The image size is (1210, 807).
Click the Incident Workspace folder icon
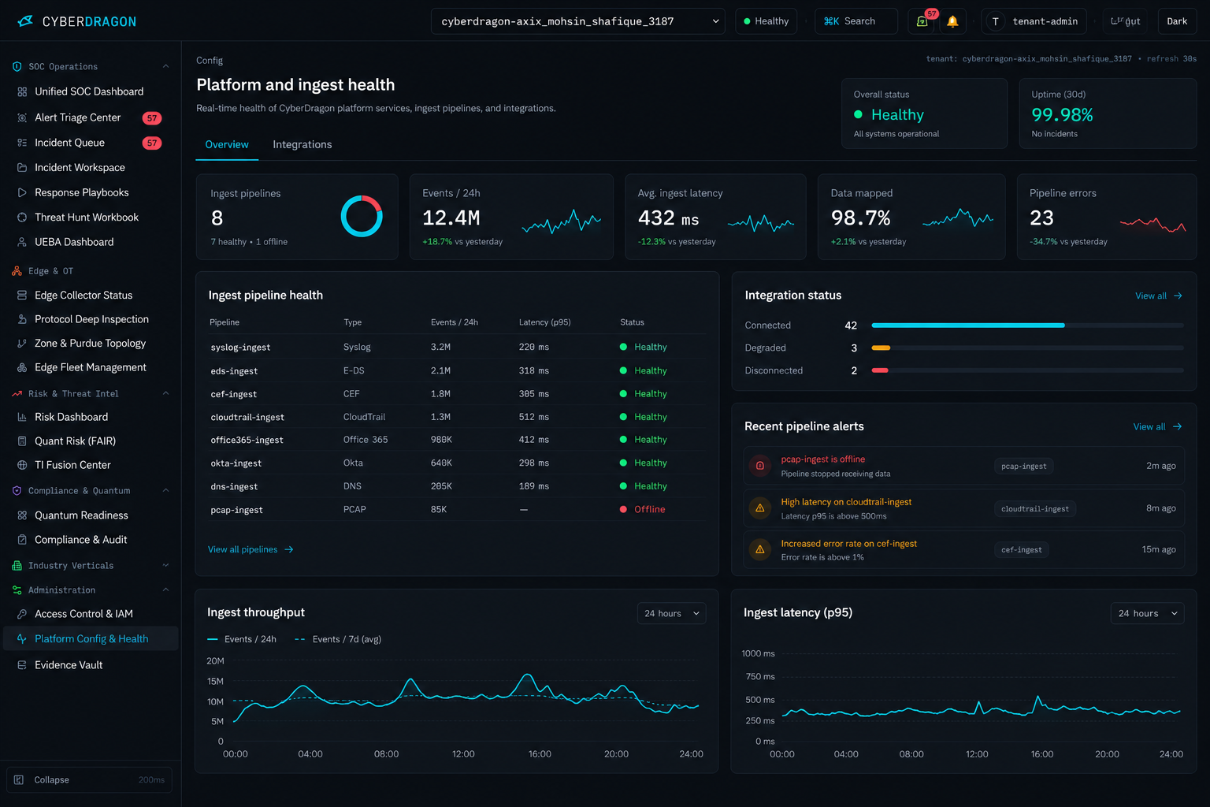pyautogui.click(x=22, y=167)
